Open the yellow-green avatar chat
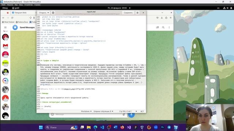Screen dimensions: 234x131 [x=5, y=63]
